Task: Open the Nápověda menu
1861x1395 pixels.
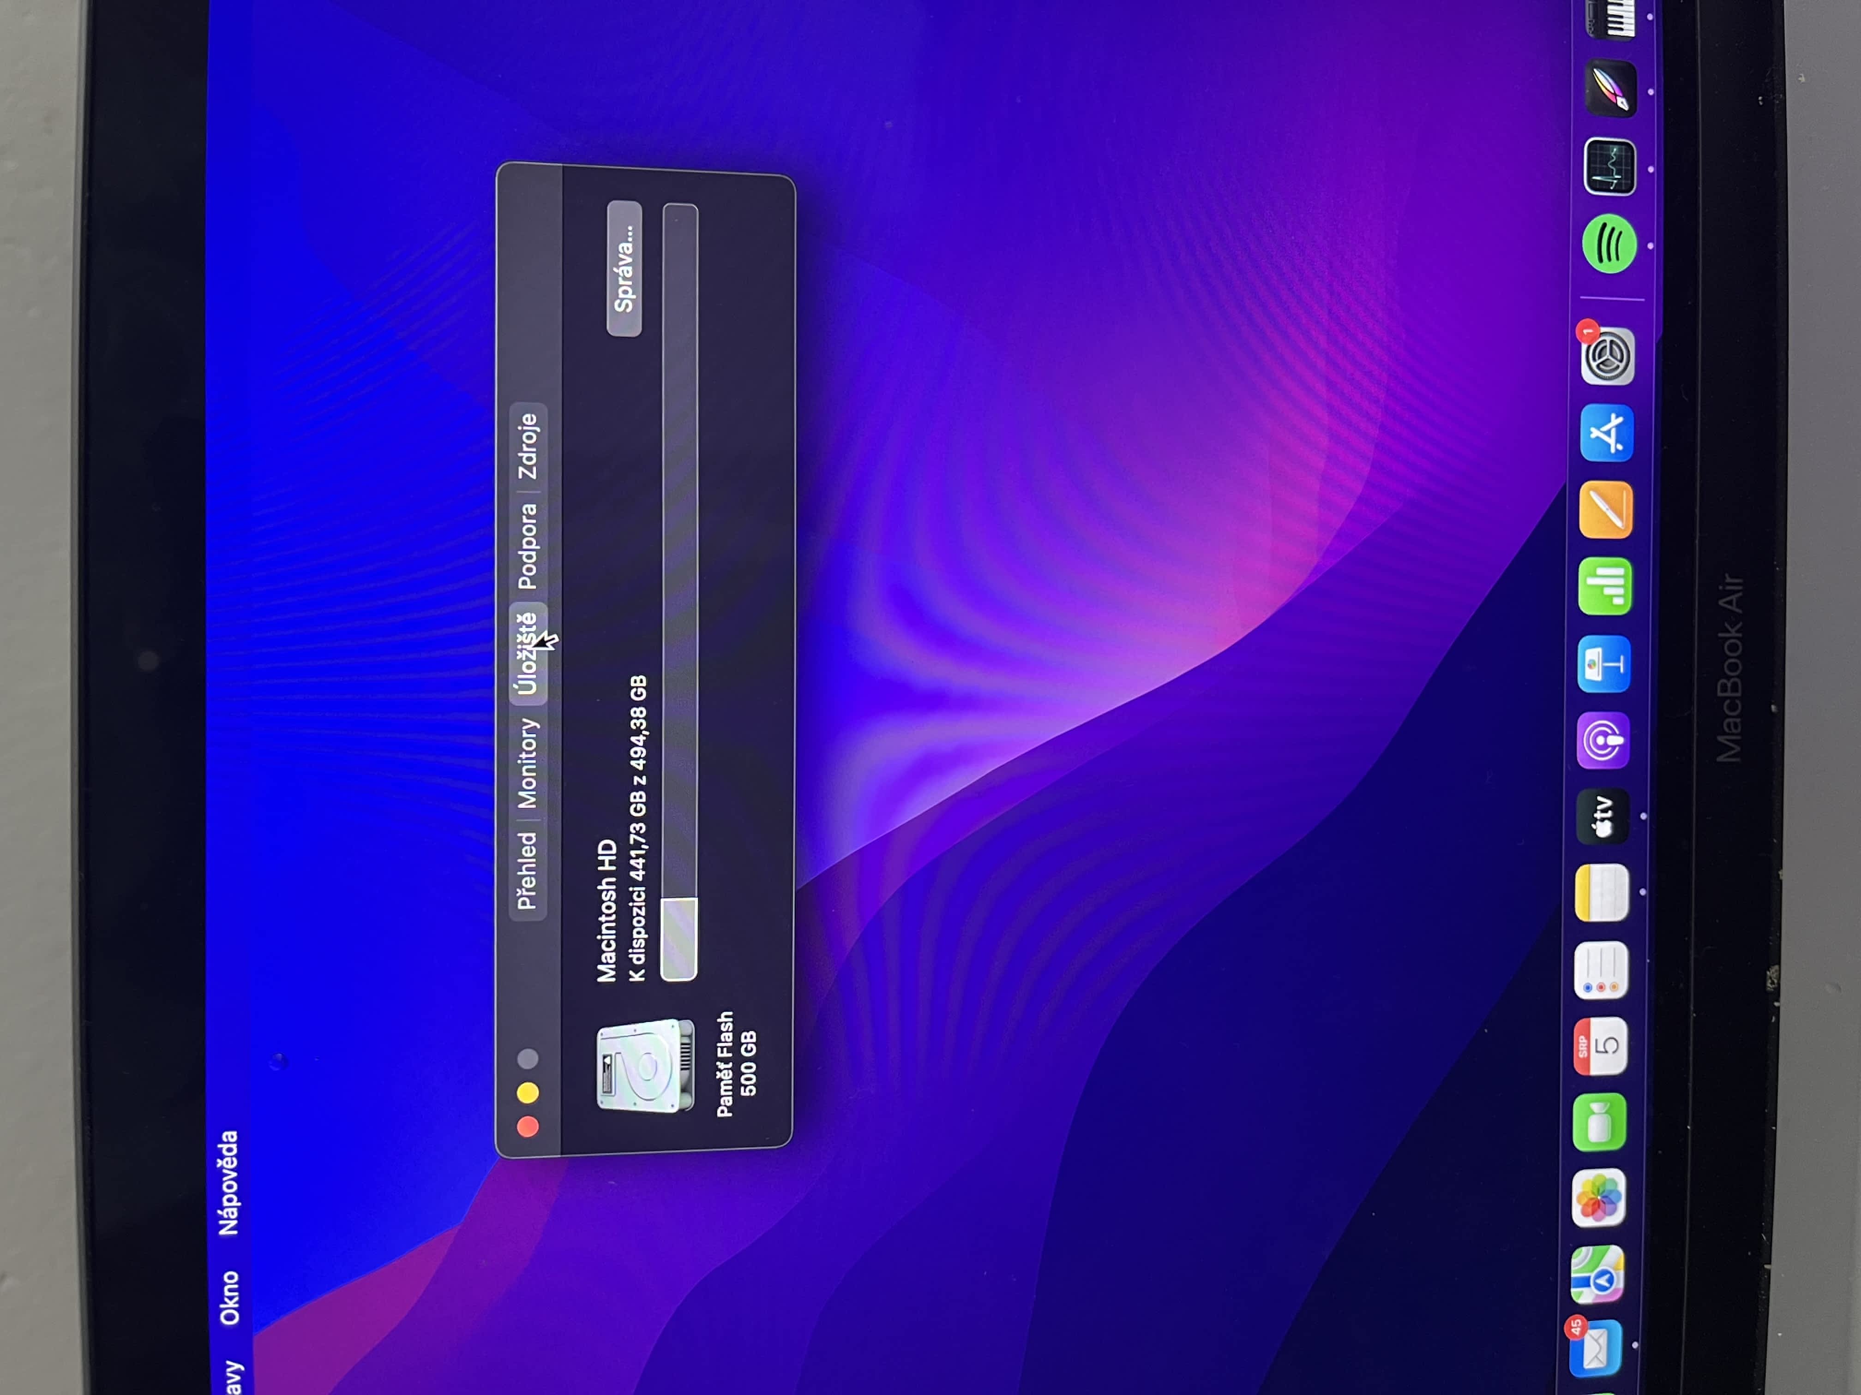Action: point(229,1183)
